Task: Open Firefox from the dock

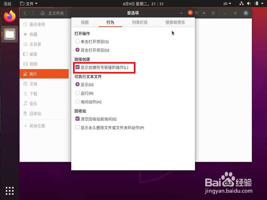Action: click(9, 16)
